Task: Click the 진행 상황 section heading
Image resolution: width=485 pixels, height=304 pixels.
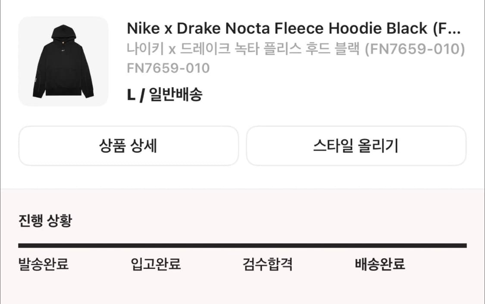Action: 45,221
